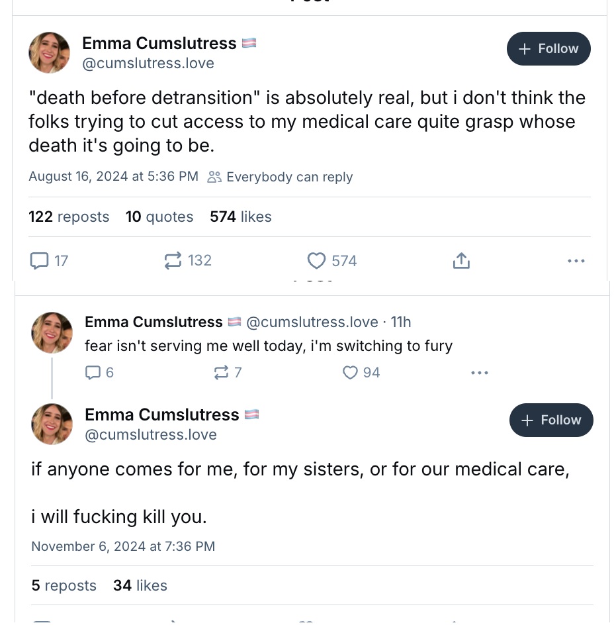Open the profile avatar on the top post
This screenshot has height=633, width=614.
50,52
